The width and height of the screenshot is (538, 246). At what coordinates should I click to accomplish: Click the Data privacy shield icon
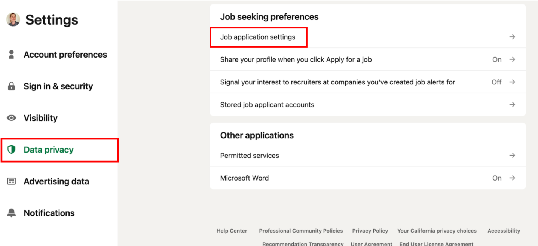(12, 150)
